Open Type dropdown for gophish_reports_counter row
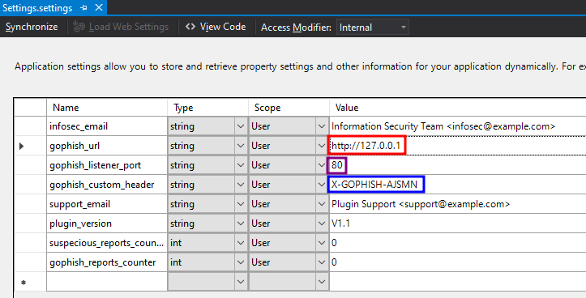 [241, 262]
